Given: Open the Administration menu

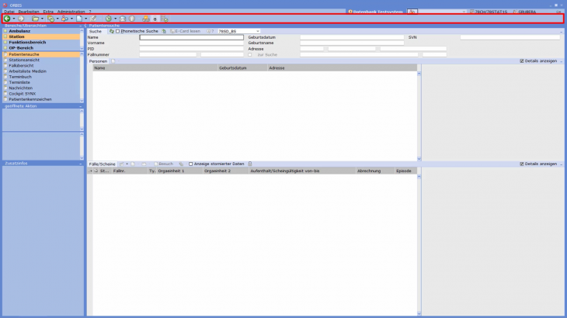Looking at the screenshot, I should tap(71, 12).
